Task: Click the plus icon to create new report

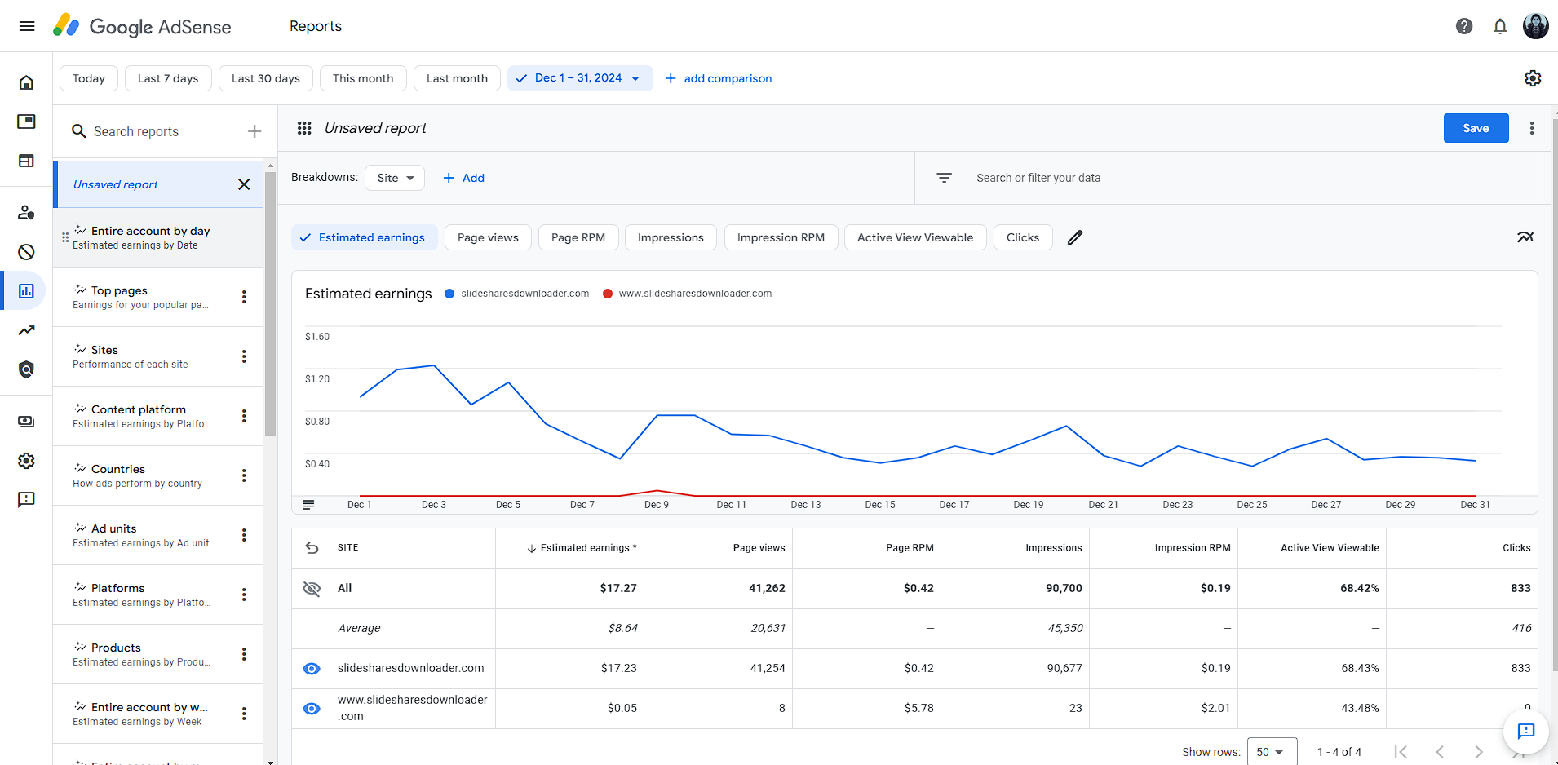Action: (255, 131)
